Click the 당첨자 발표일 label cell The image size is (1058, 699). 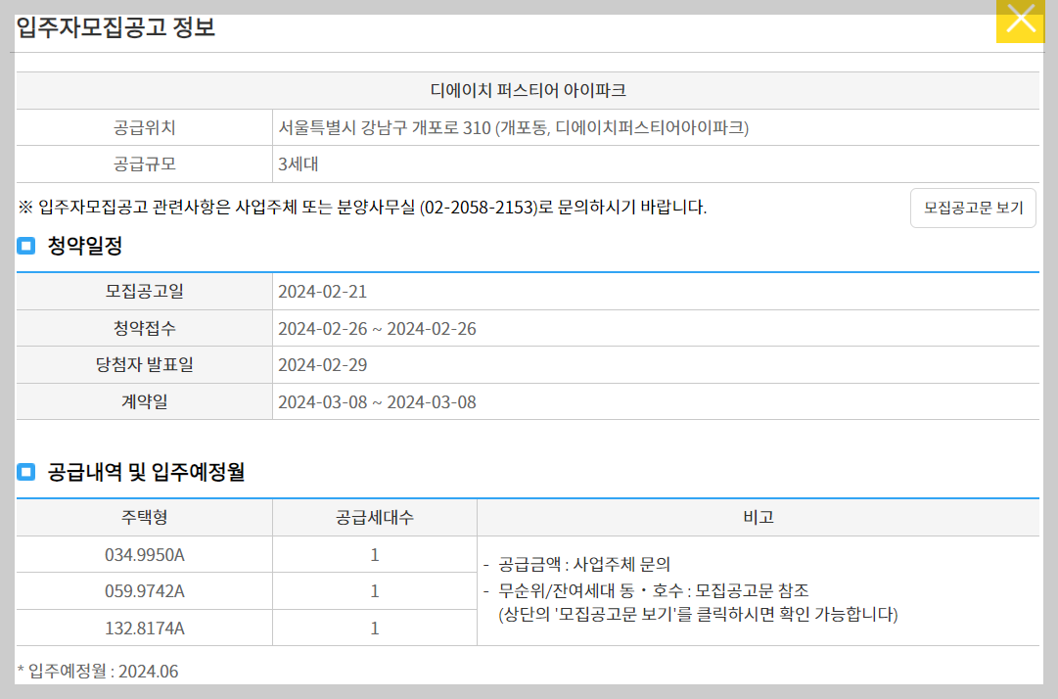[x=145, y=365]
